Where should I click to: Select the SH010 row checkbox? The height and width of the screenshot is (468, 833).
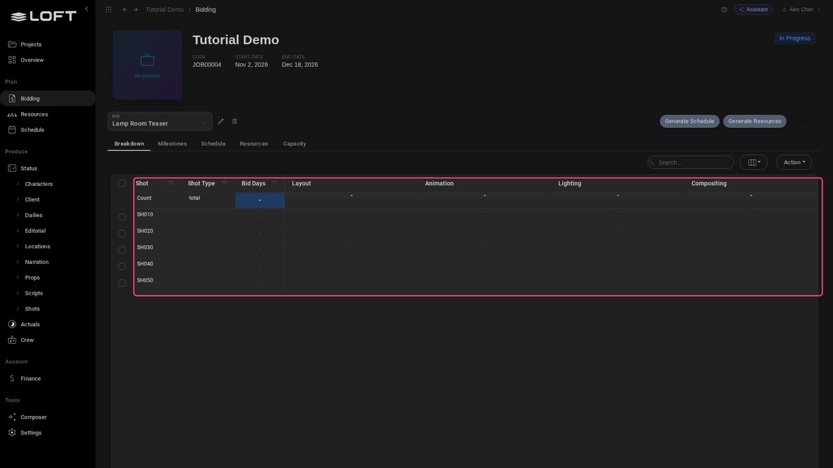(122, 217)
